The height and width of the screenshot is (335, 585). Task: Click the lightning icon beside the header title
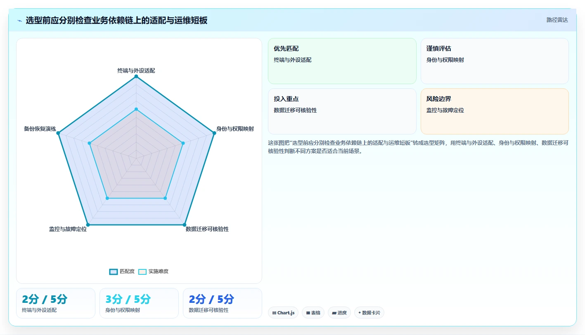coord(19,21)
